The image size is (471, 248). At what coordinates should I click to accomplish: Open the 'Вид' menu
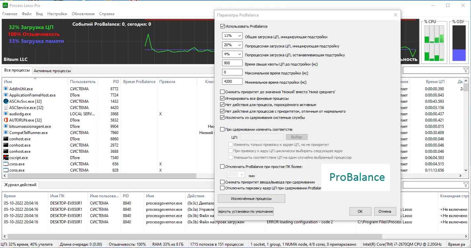click(x=39, y=14)
